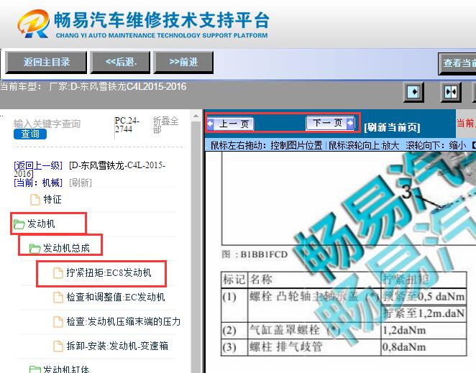This screenshot has height=373, width=476.
Task: Click the 标记 column header
Action: (234, 280)
